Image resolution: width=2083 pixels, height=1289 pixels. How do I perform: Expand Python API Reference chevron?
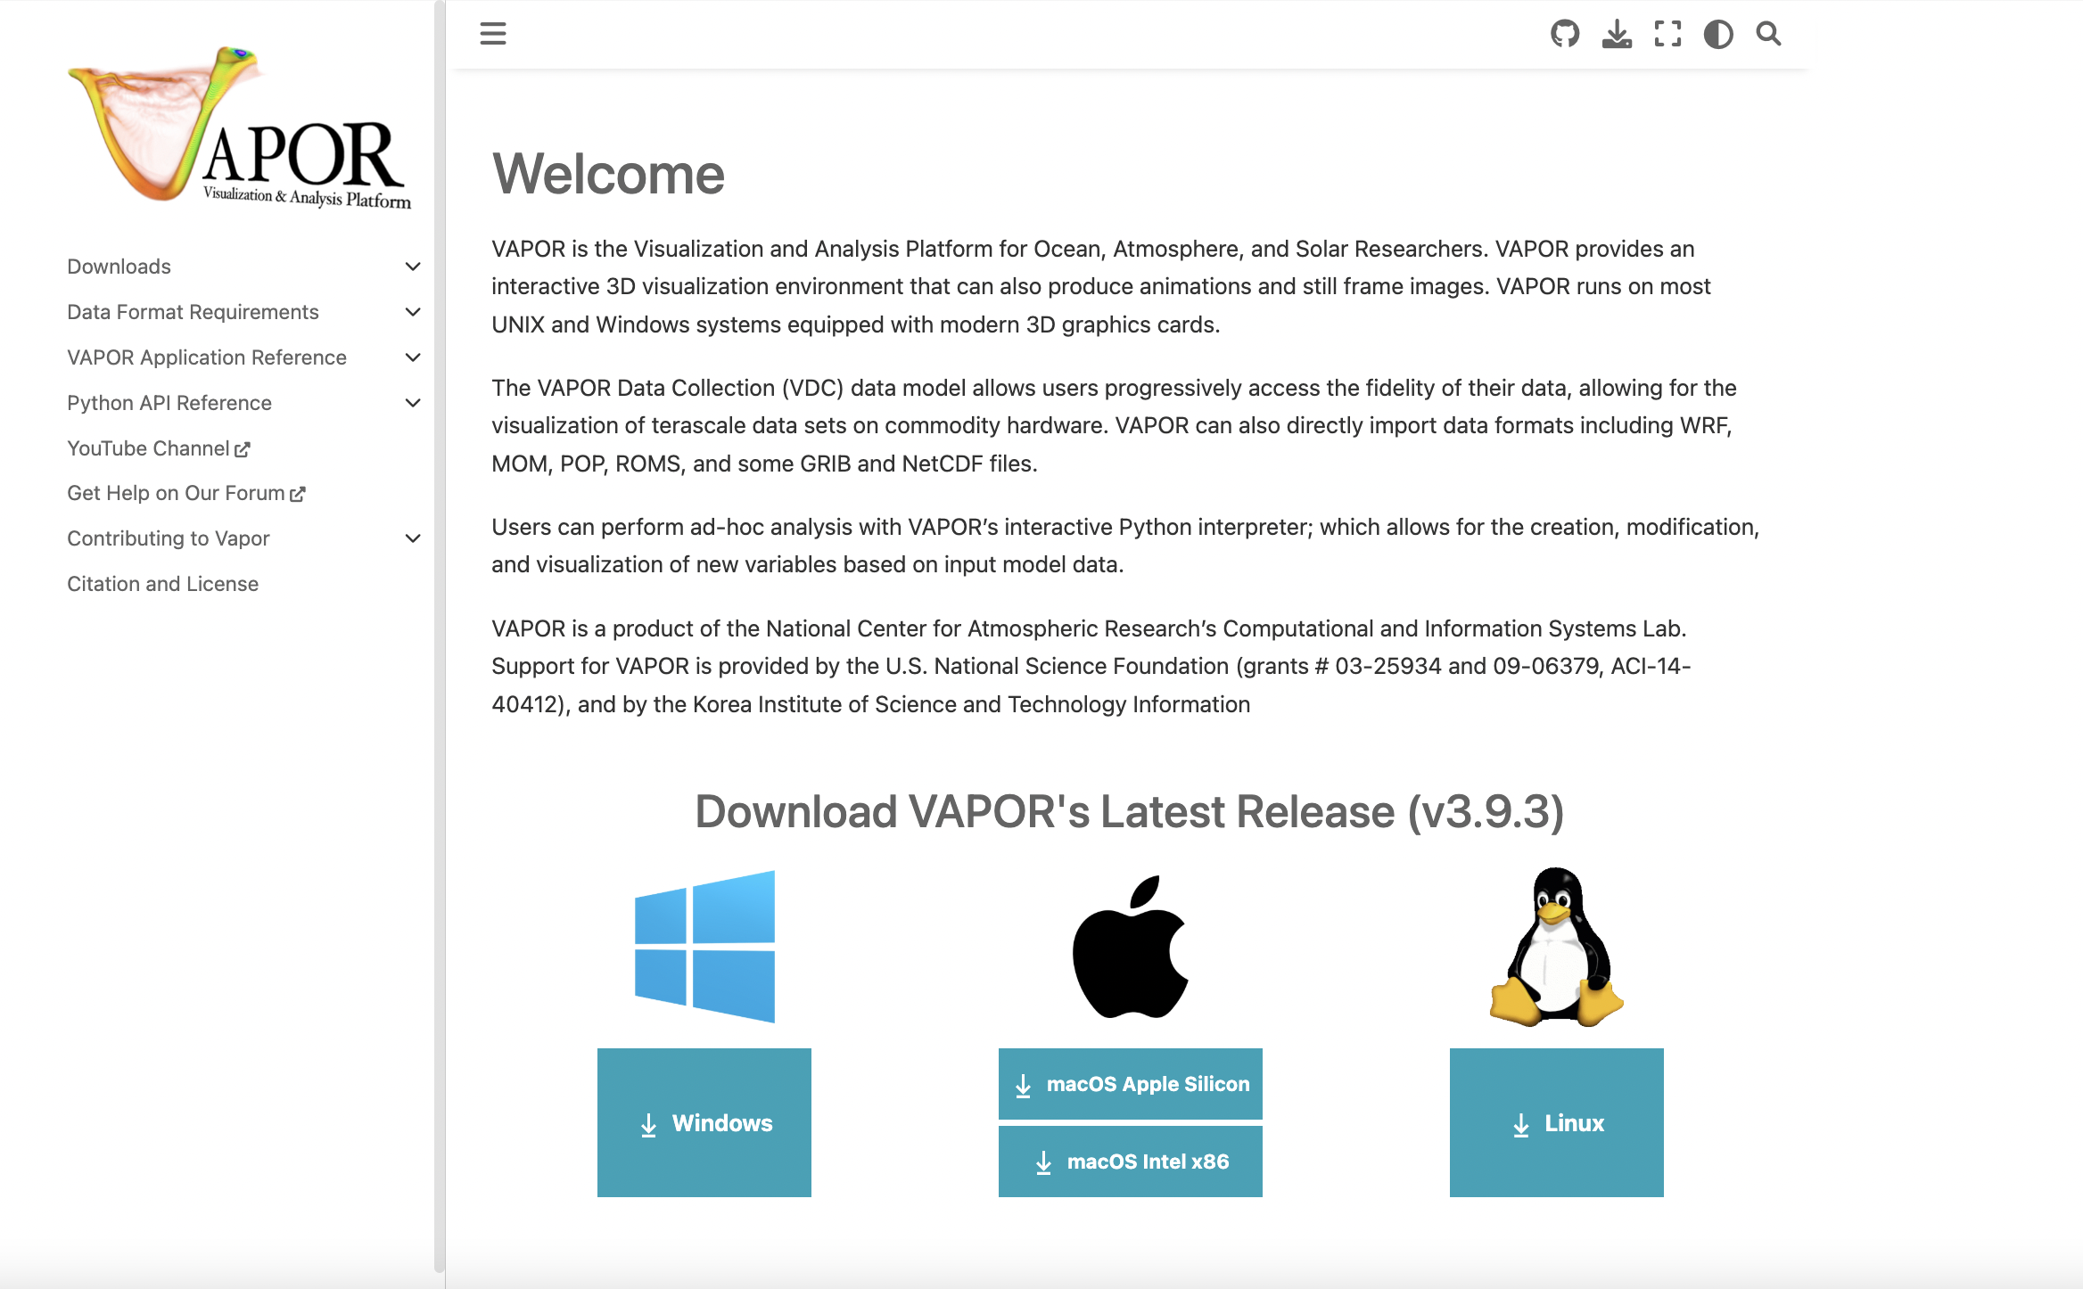coord(413,403)
